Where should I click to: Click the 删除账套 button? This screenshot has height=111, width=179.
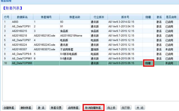(x=26, y=108)
